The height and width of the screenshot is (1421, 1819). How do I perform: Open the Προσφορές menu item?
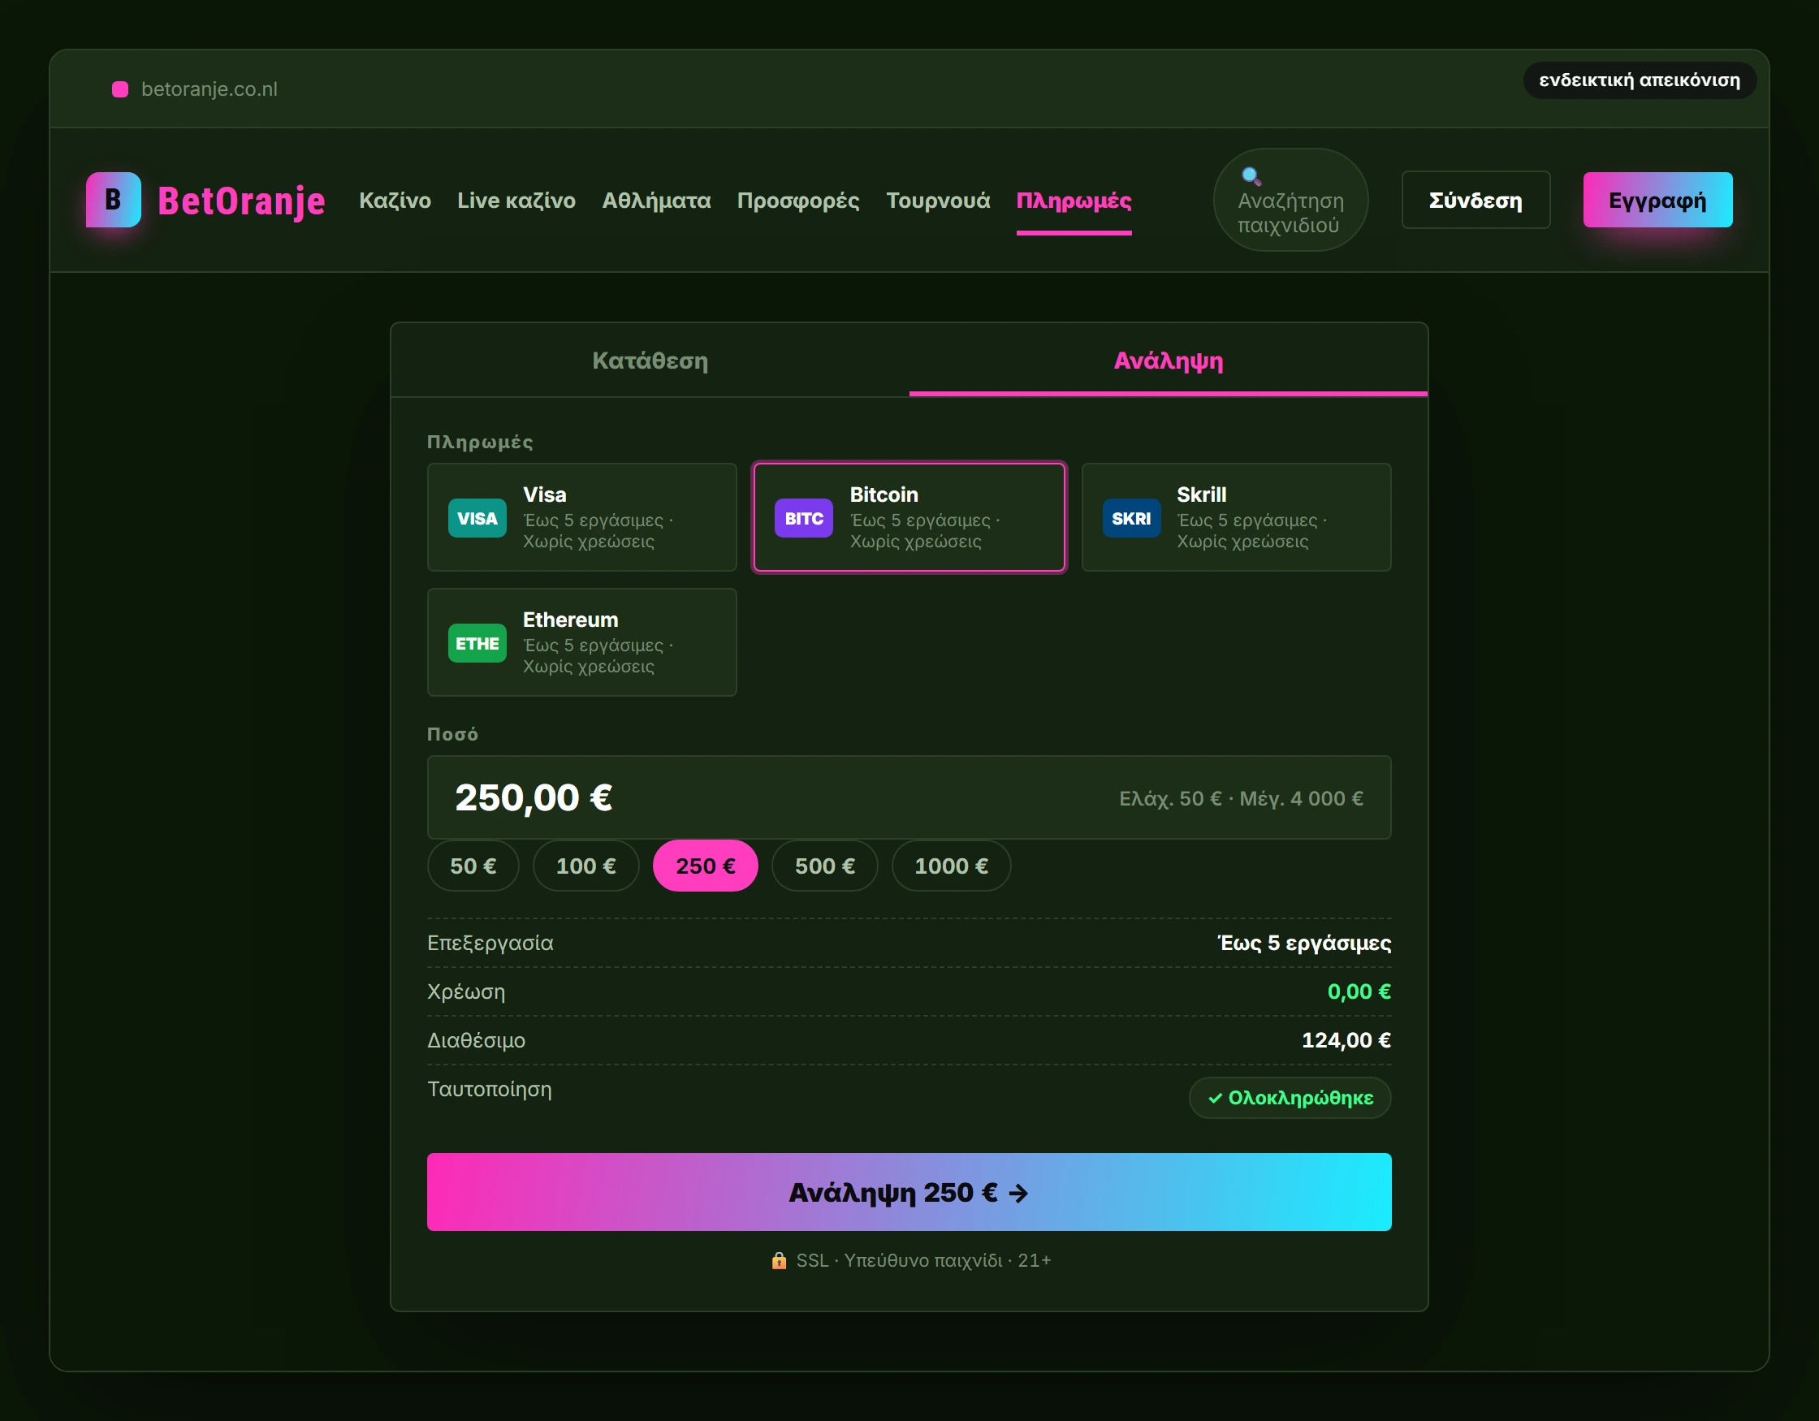(798, 201)
